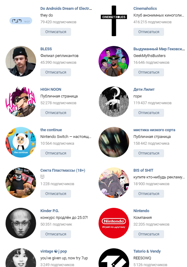Open the 'the continue' panda avatar
The image size is (187, 267).
tap(21, 142)
